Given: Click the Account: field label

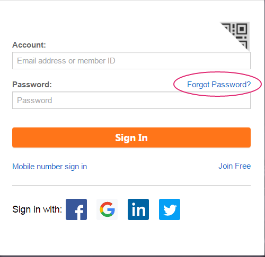Looking at the screenshot, I should [x=29, y=45].
